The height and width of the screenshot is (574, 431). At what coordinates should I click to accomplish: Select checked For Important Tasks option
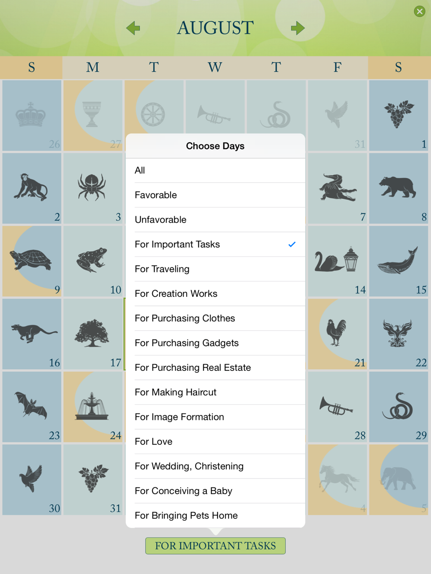(x=215, y=244)
